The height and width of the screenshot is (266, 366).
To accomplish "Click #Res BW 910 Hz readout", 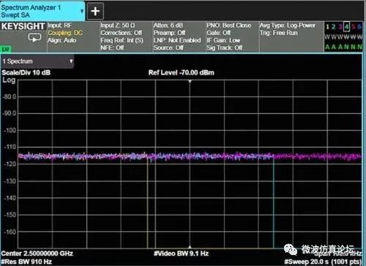I will [26, 262].
